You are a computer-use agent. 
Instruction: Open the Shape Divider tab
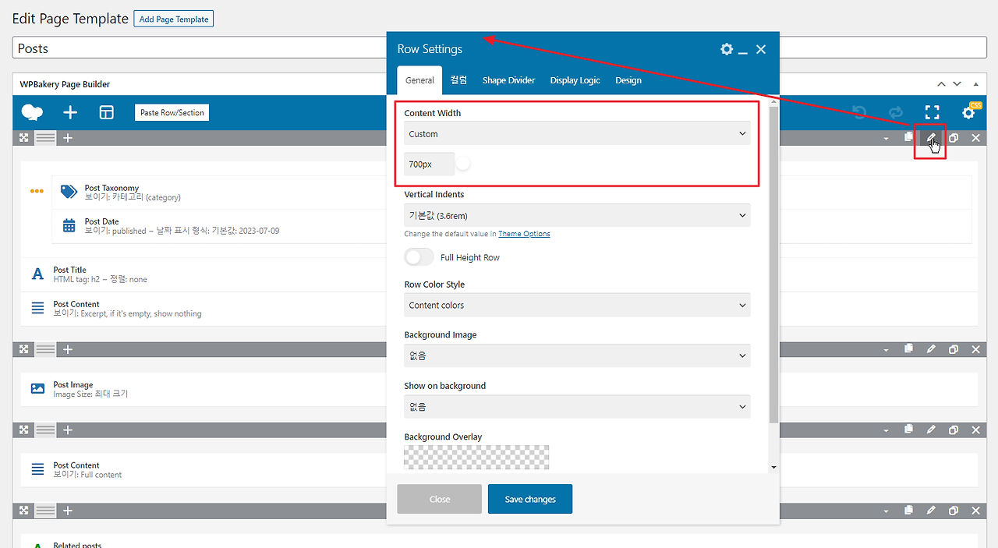pos(508,80)
